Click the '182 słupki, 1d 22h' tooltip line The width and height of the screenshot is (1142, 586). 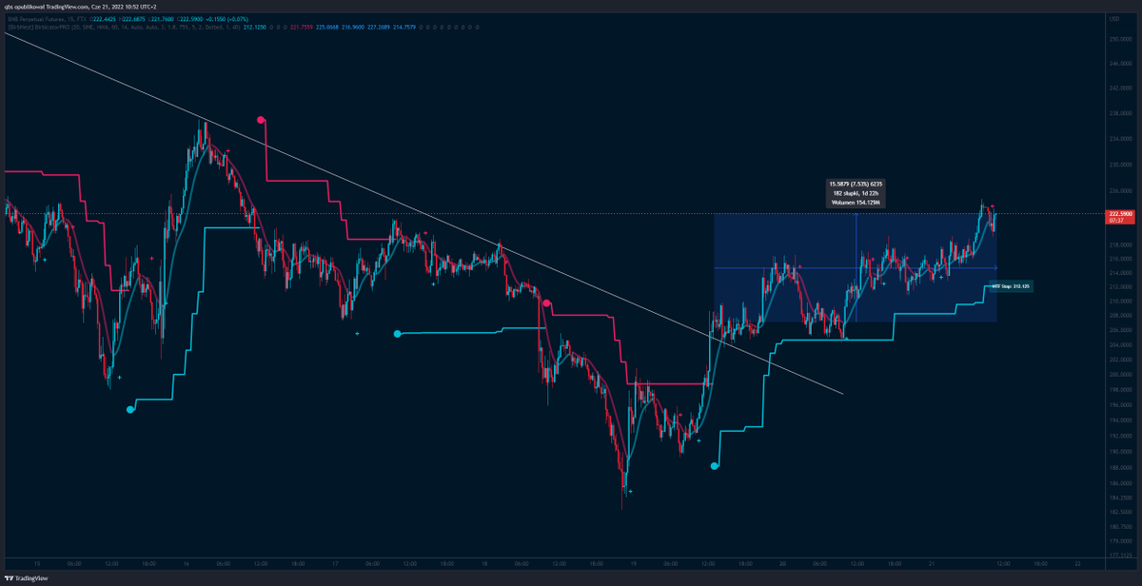(856, 193)
